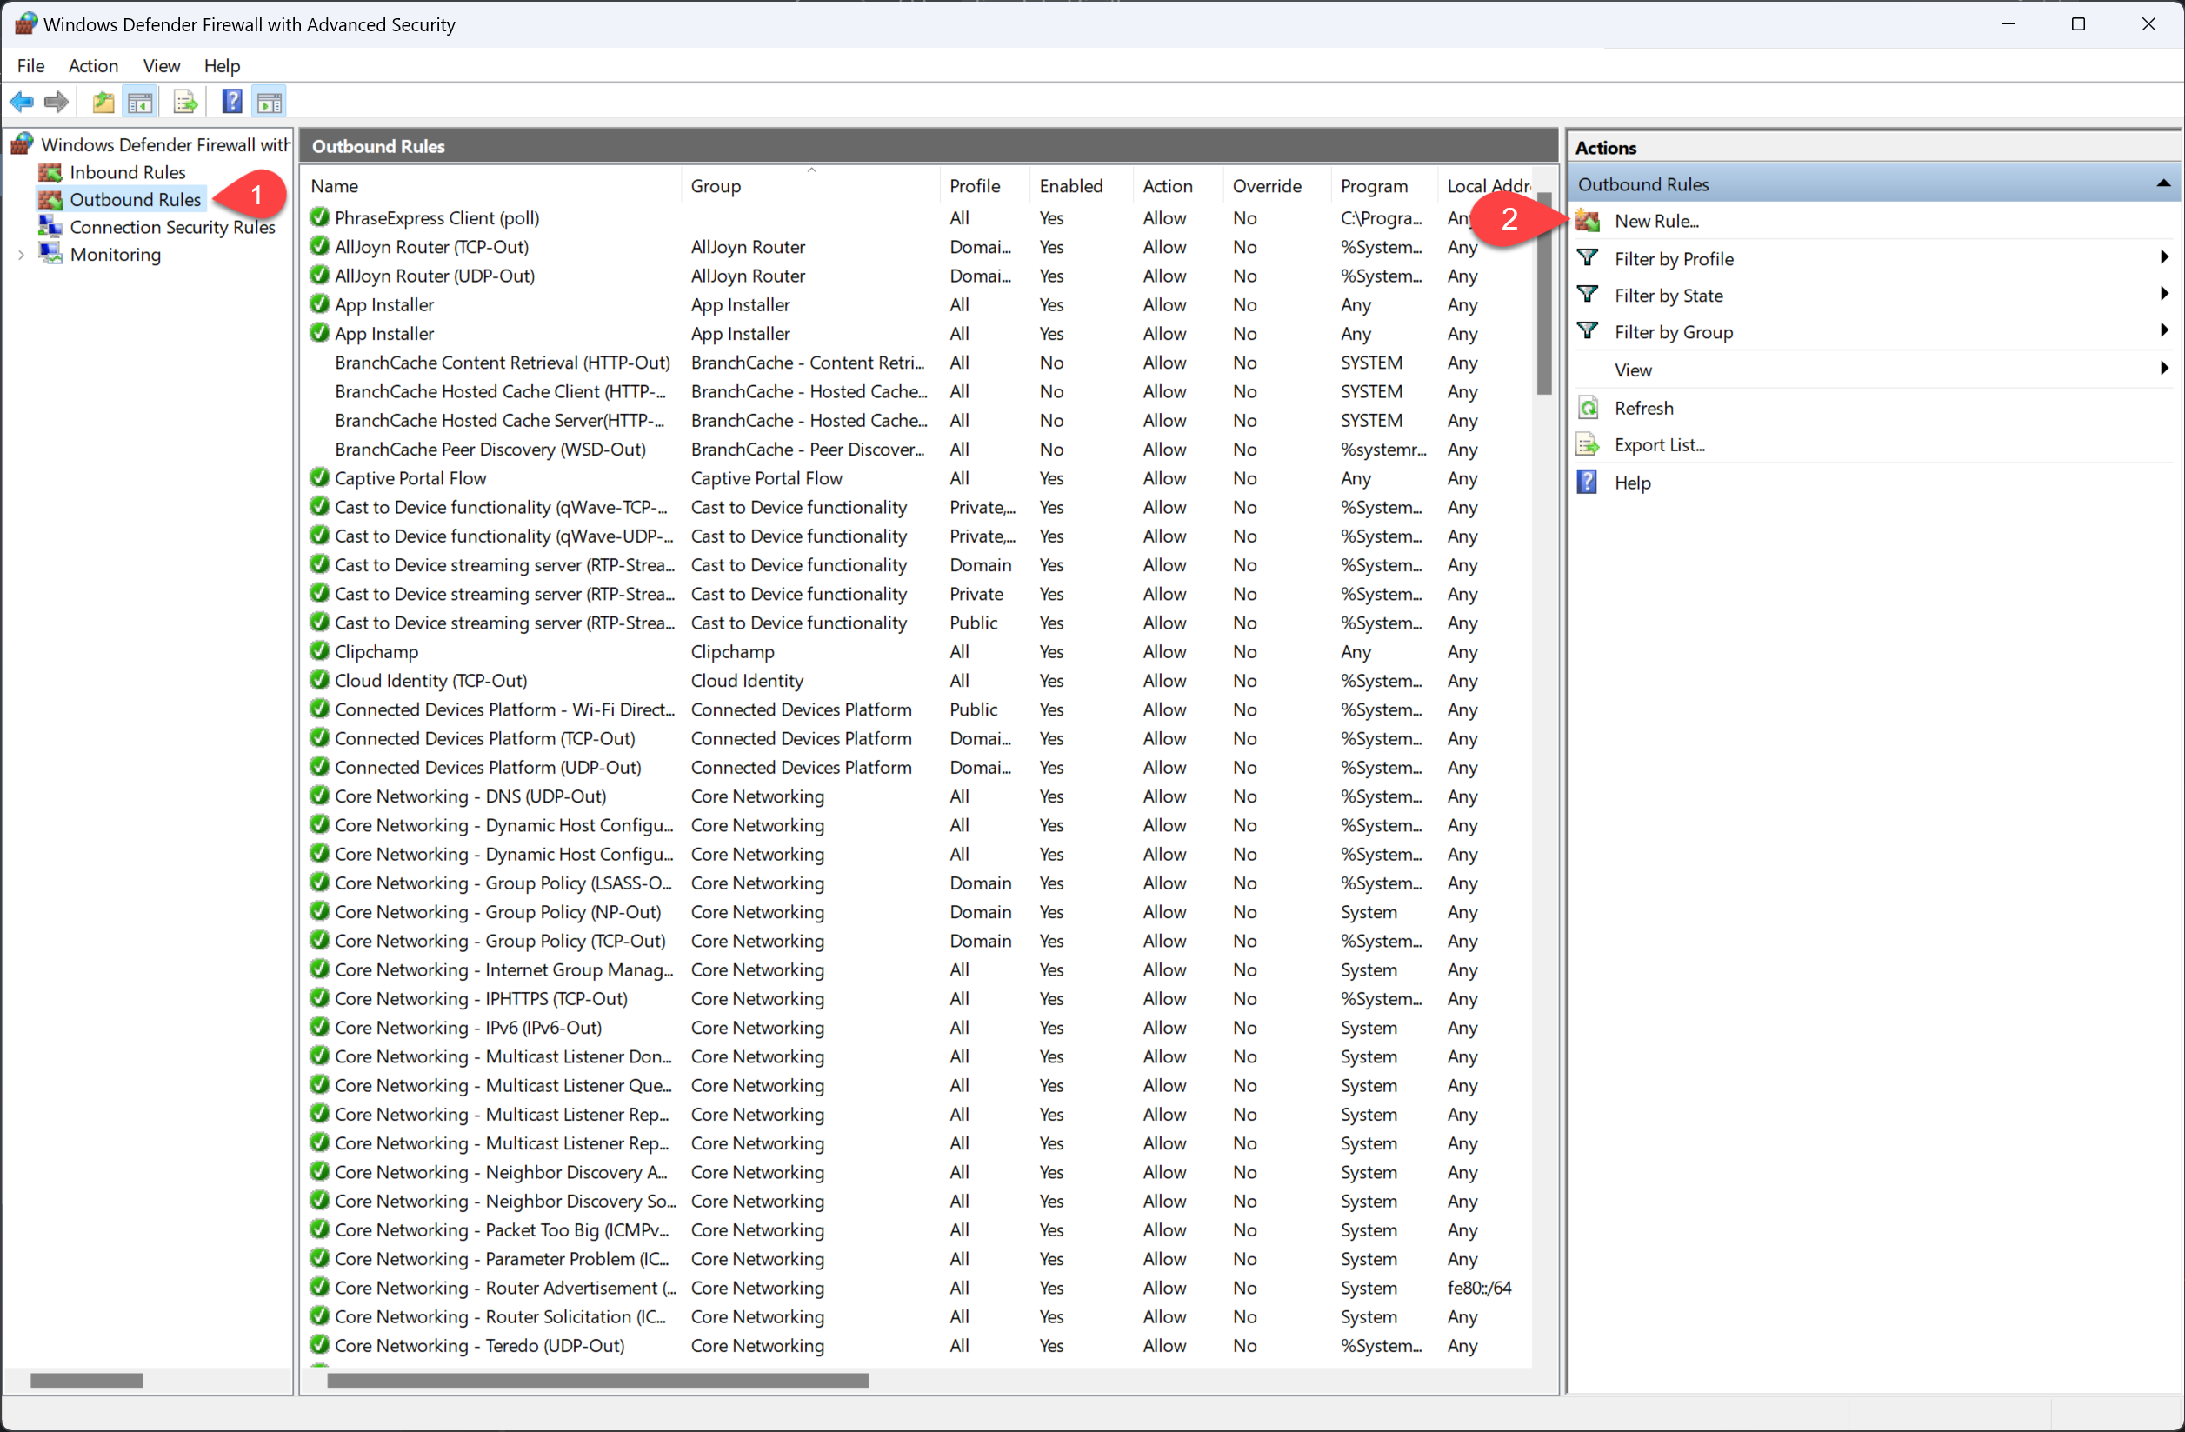Click the Monitoring tree node icon
2185x1432 pixels.
(x=50, y=254)
